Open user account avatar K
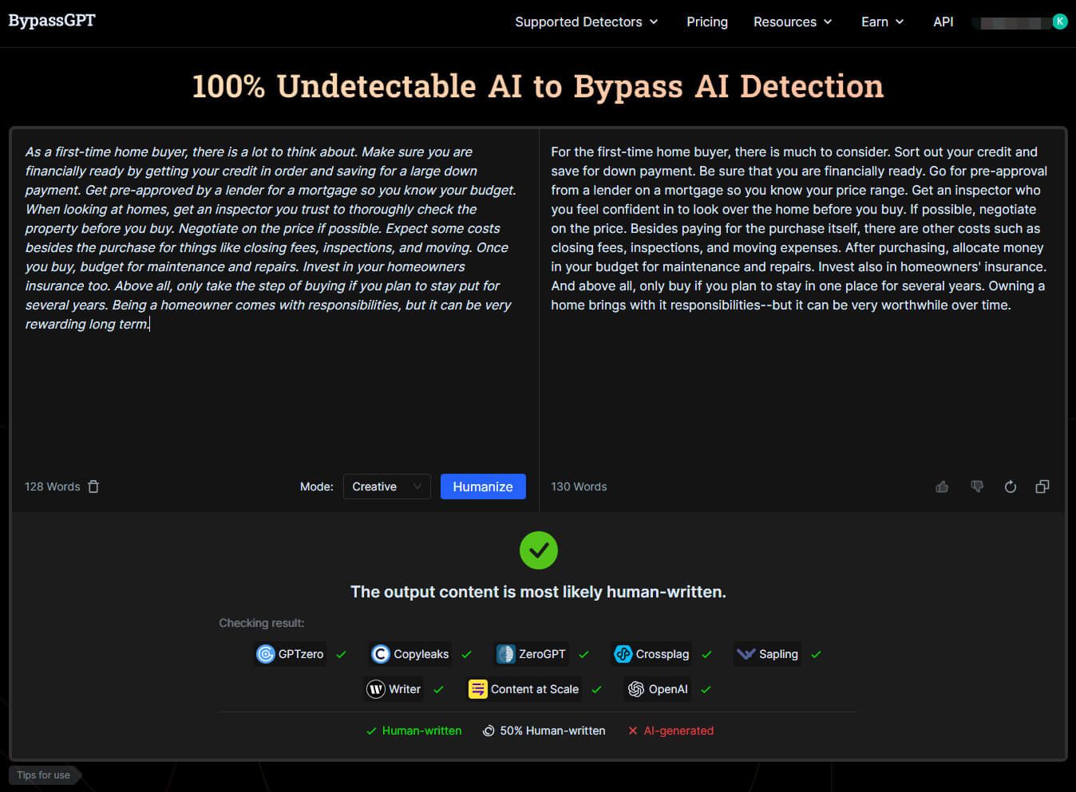The width and height of the screenshot is (1076, 792). pos(1059,22)
